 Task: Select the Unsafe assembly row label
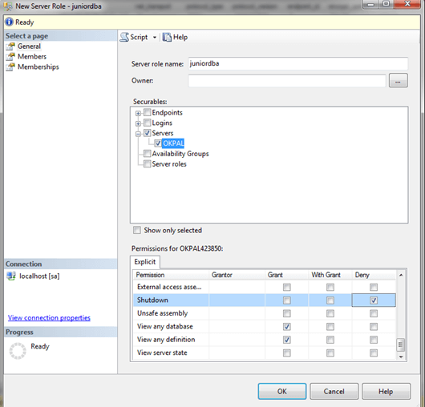(162, 313)
